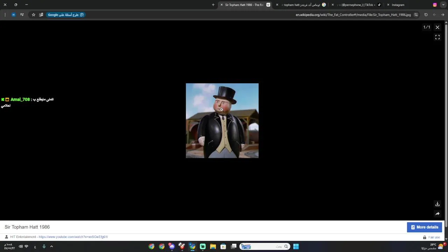This screenshot has width=448, height=252.
Task: Open the volume control in tray
Action: [20, 246]
